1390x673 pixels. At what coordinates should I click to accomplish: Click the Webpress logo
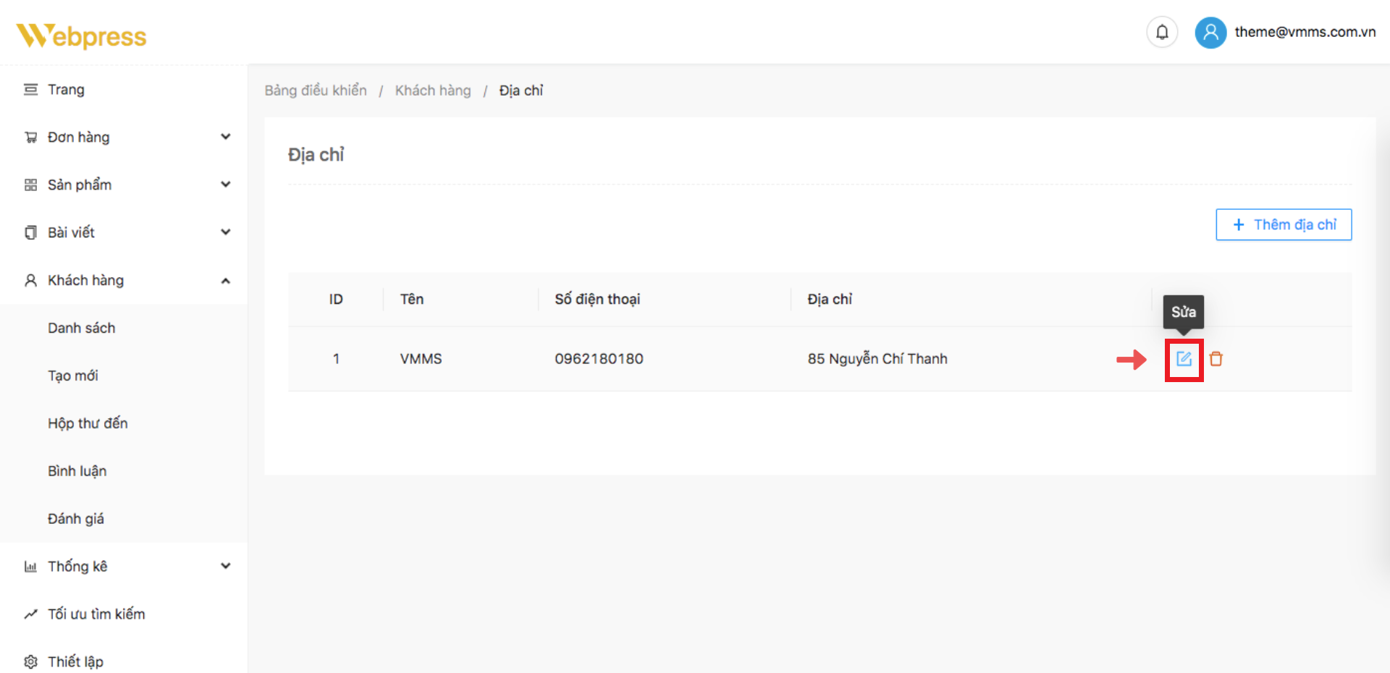pos(81,35)
